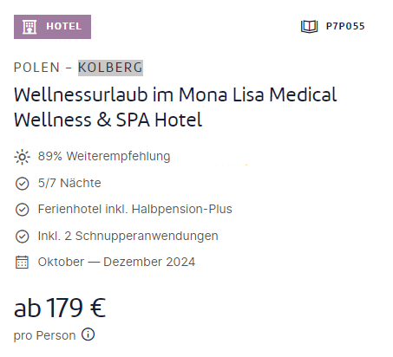The height and width of the screenshot is (357, 393).
Task: Click the 89% Weiterempfehlung rating text
Action: [104, 156]
